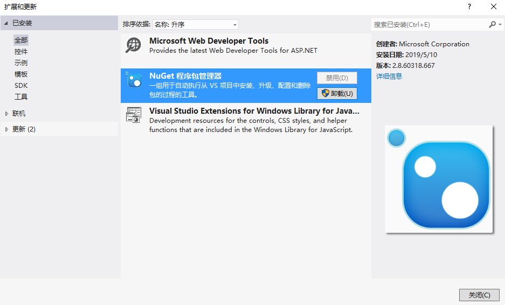
Task: Select the SDK category
Action: click(21, 85)
